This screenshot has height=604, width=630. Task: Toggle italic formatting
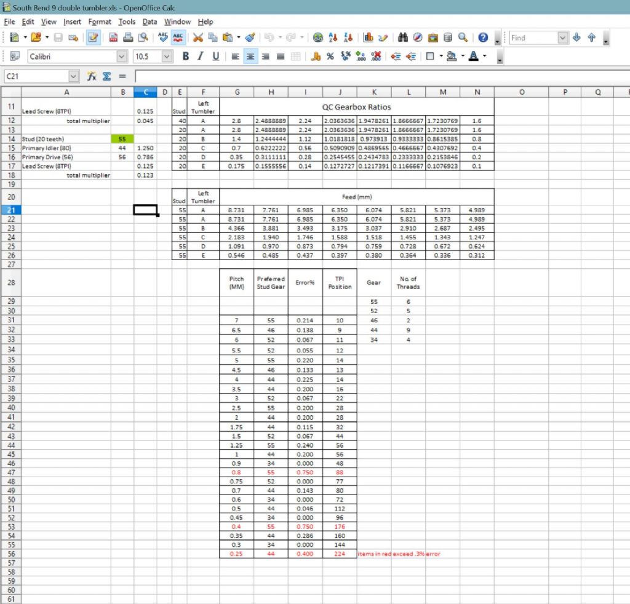(201, 56)
